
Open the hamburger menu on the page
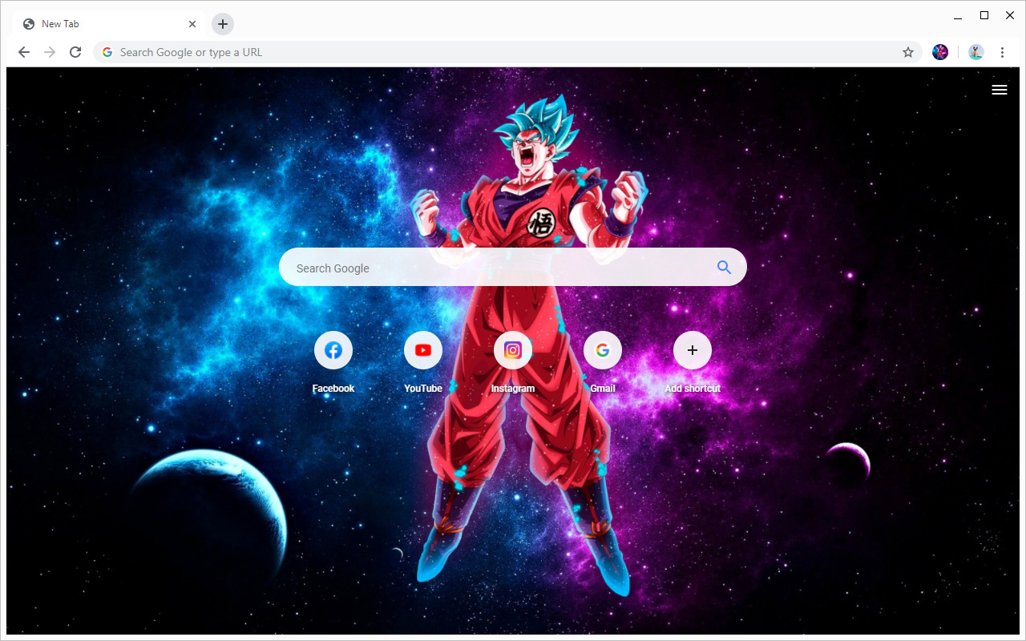tap(1000, 90)
